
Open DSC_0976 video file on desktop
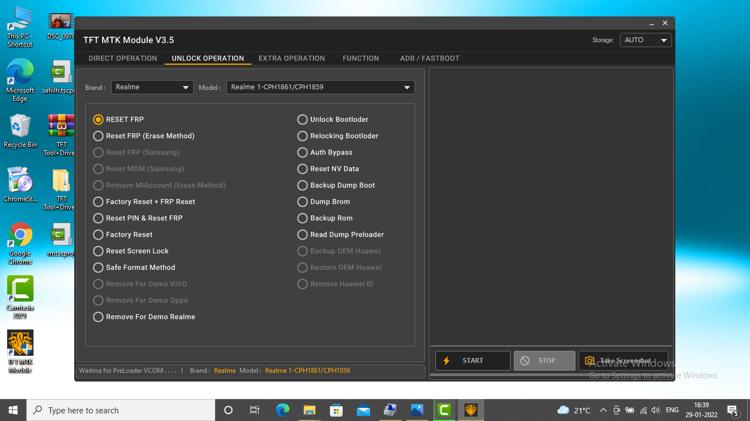point(61,27)
